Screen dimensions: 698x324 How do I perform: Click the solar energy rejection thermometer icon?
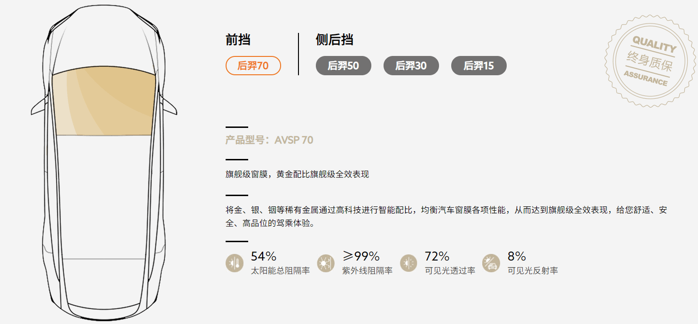click(235, 263)
